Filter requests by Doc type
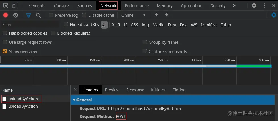Image resolution: width=278 pixels, height=121 pixels. click(x=183, y=25)
